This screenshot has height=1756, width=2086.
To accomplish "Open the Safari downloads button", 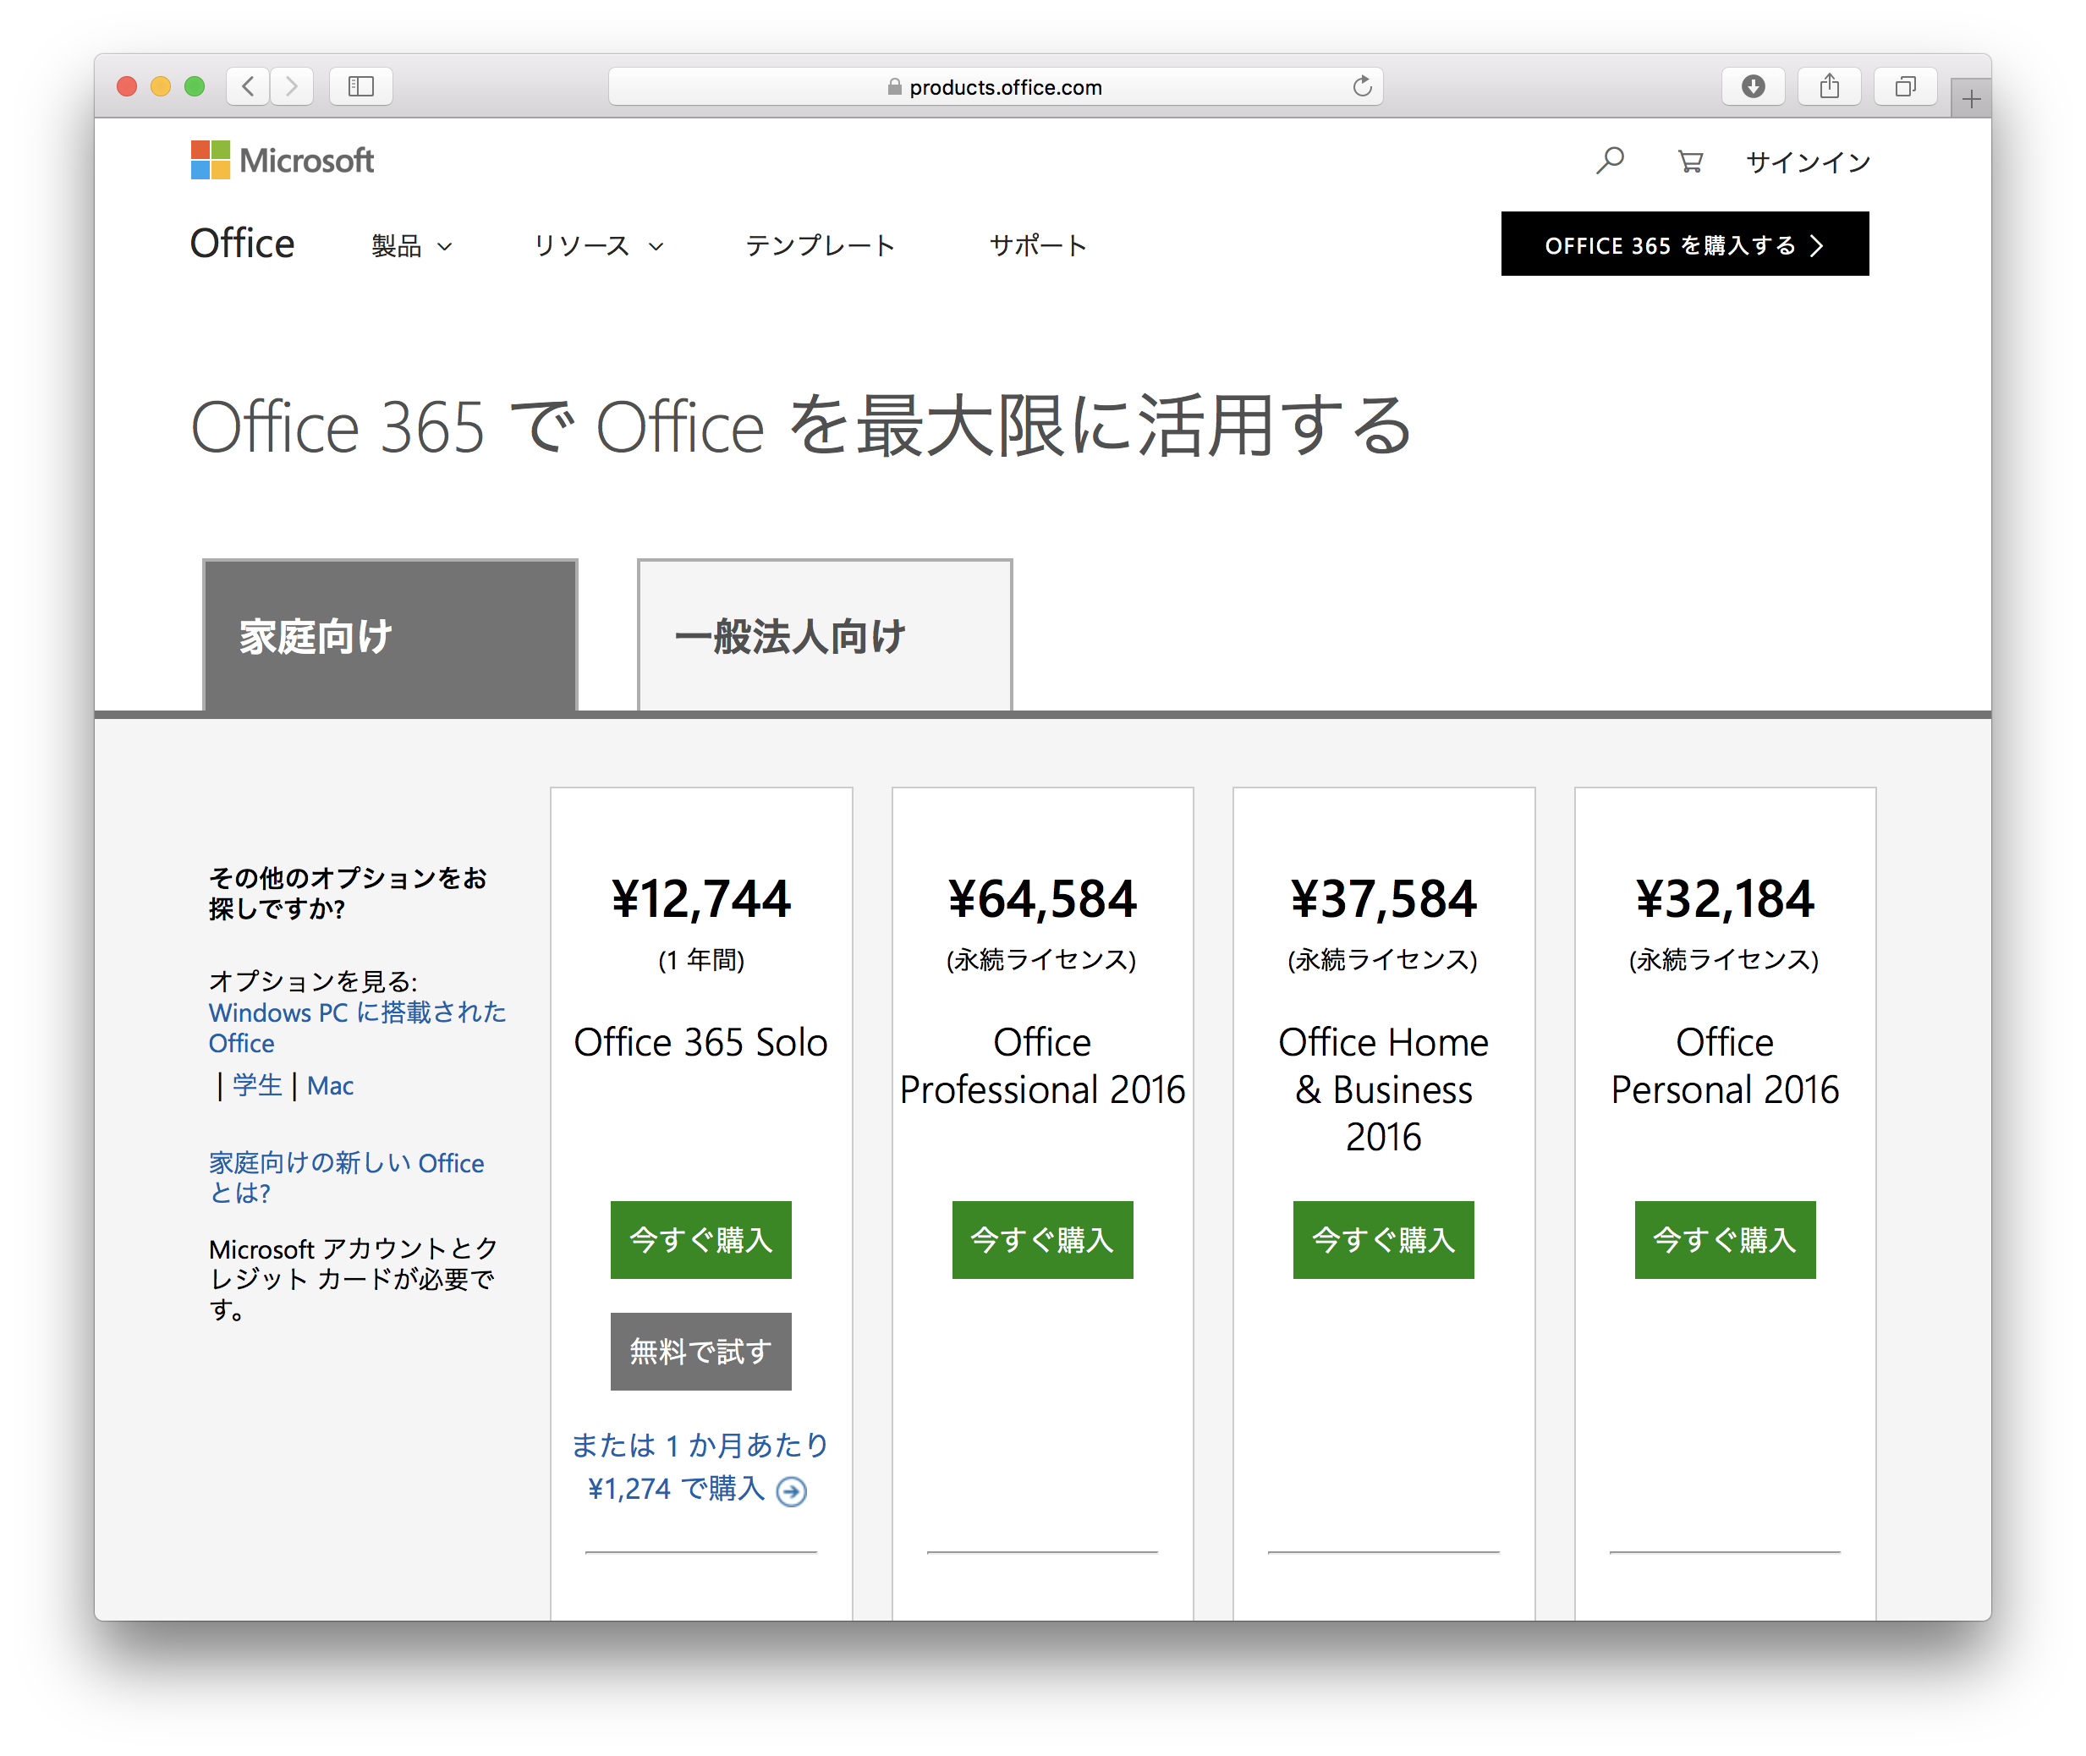I will click(x=1753, y=86).
